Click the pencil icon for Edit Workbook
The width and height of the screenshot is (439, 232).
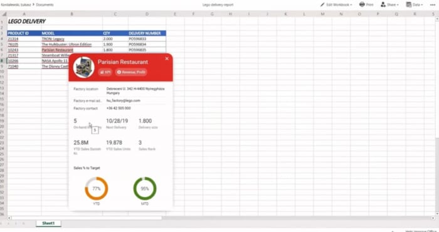point(322,4)
